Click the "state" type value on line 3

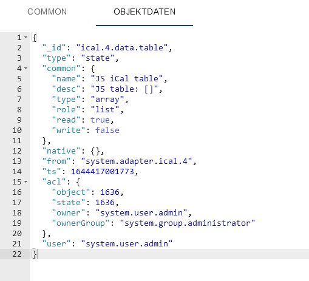(98, 58)
